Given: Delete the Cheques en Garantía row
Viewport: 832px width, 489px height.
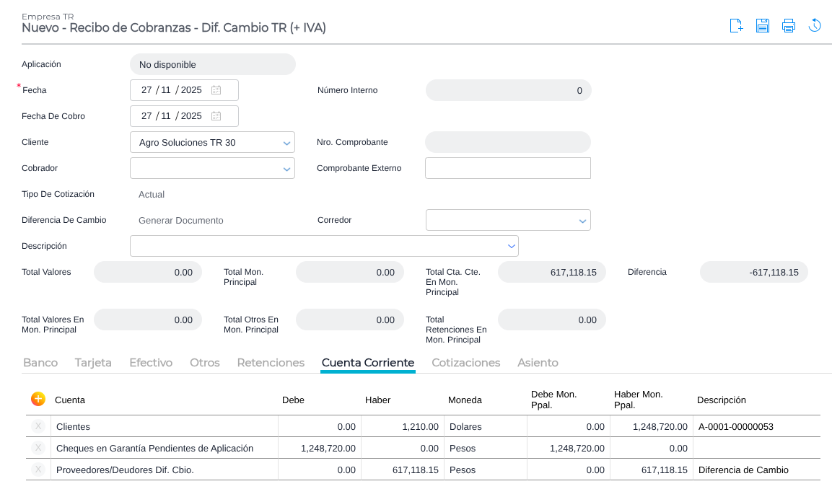Looking at the screenshot, I should tap(38, 448).
